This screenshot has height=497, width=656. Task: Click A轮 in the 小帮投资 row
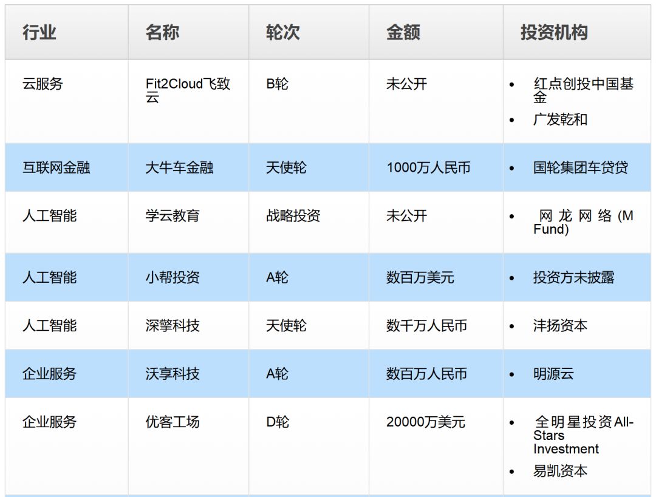pos(277,277)
